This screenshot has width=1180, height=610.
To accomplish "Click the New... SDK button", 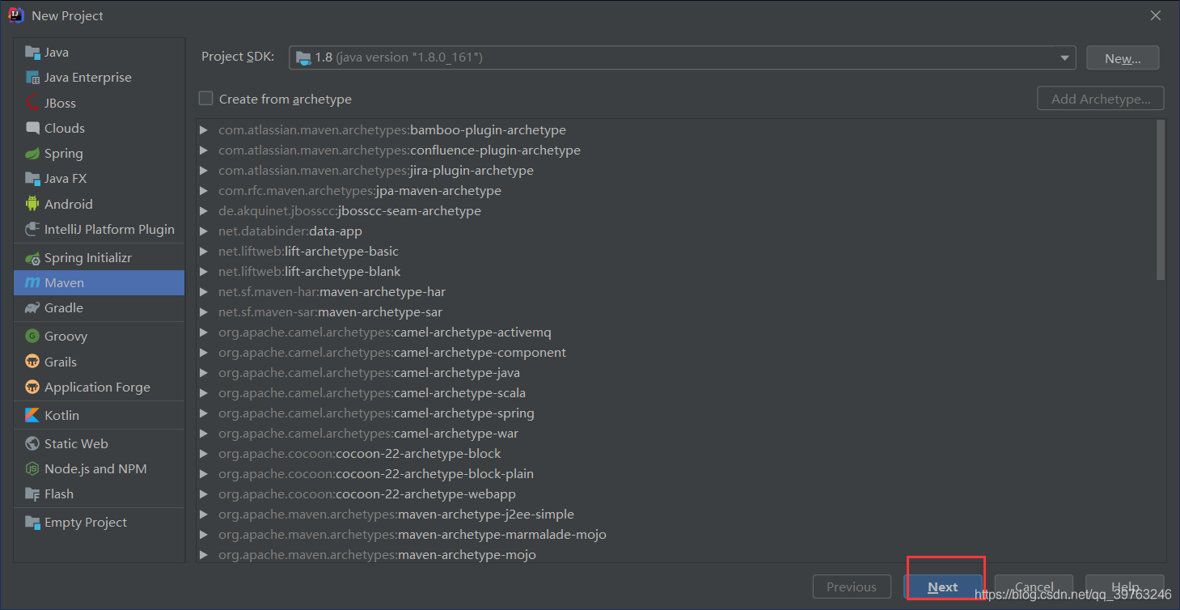I will [1123, 58].
